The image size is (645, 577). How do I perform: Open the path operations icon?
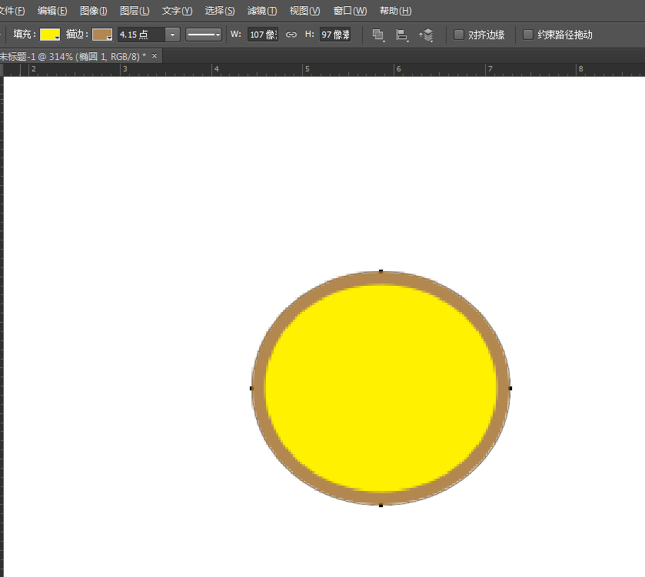tap(378, 35)
